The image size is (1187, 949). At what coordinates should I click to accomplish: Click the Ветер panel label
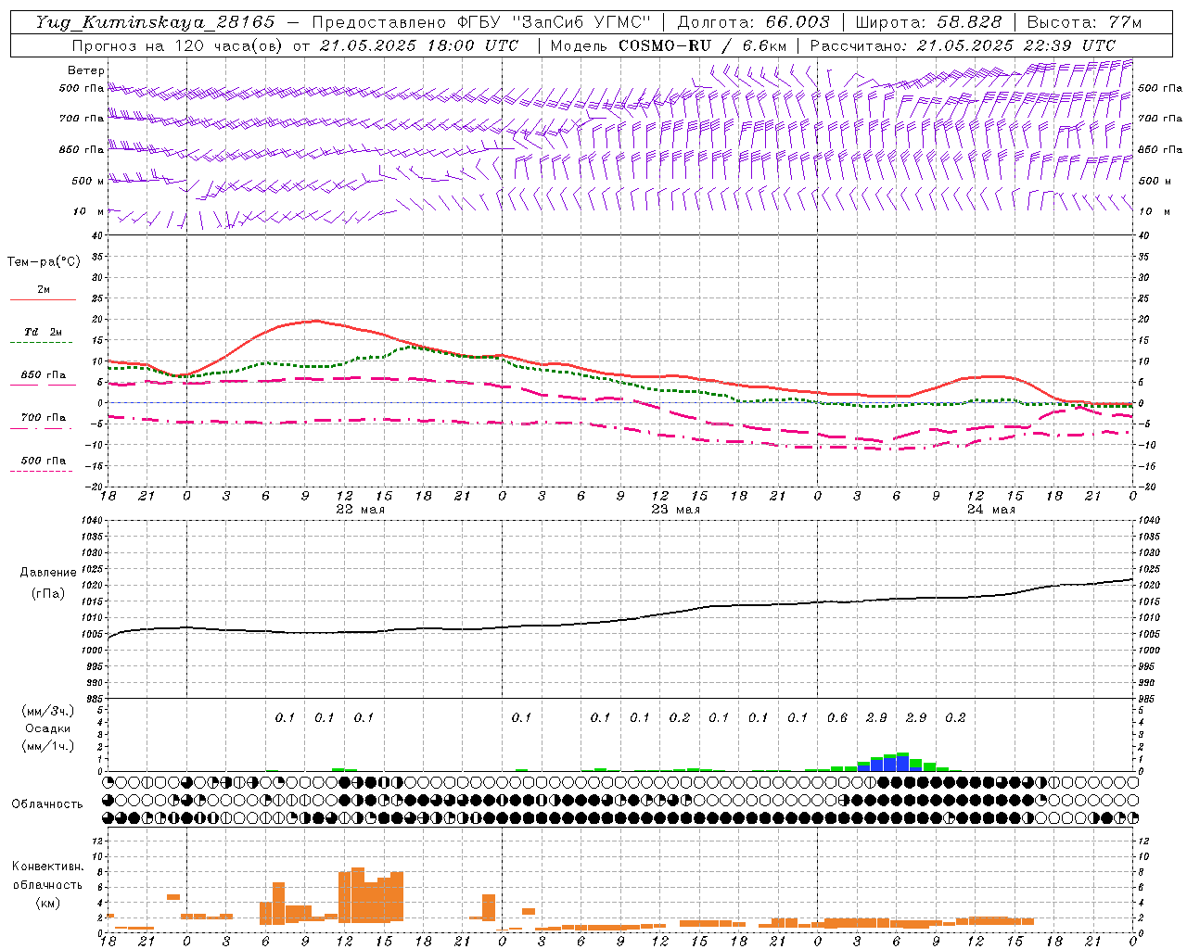click(86, 70)
